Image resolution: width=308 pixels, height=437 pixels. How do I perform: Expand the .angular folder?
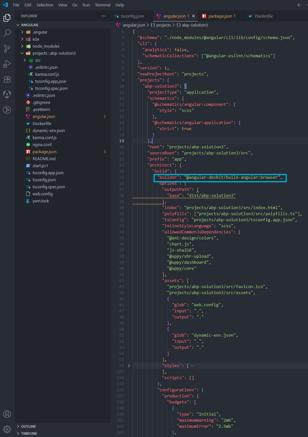[40, 32]
